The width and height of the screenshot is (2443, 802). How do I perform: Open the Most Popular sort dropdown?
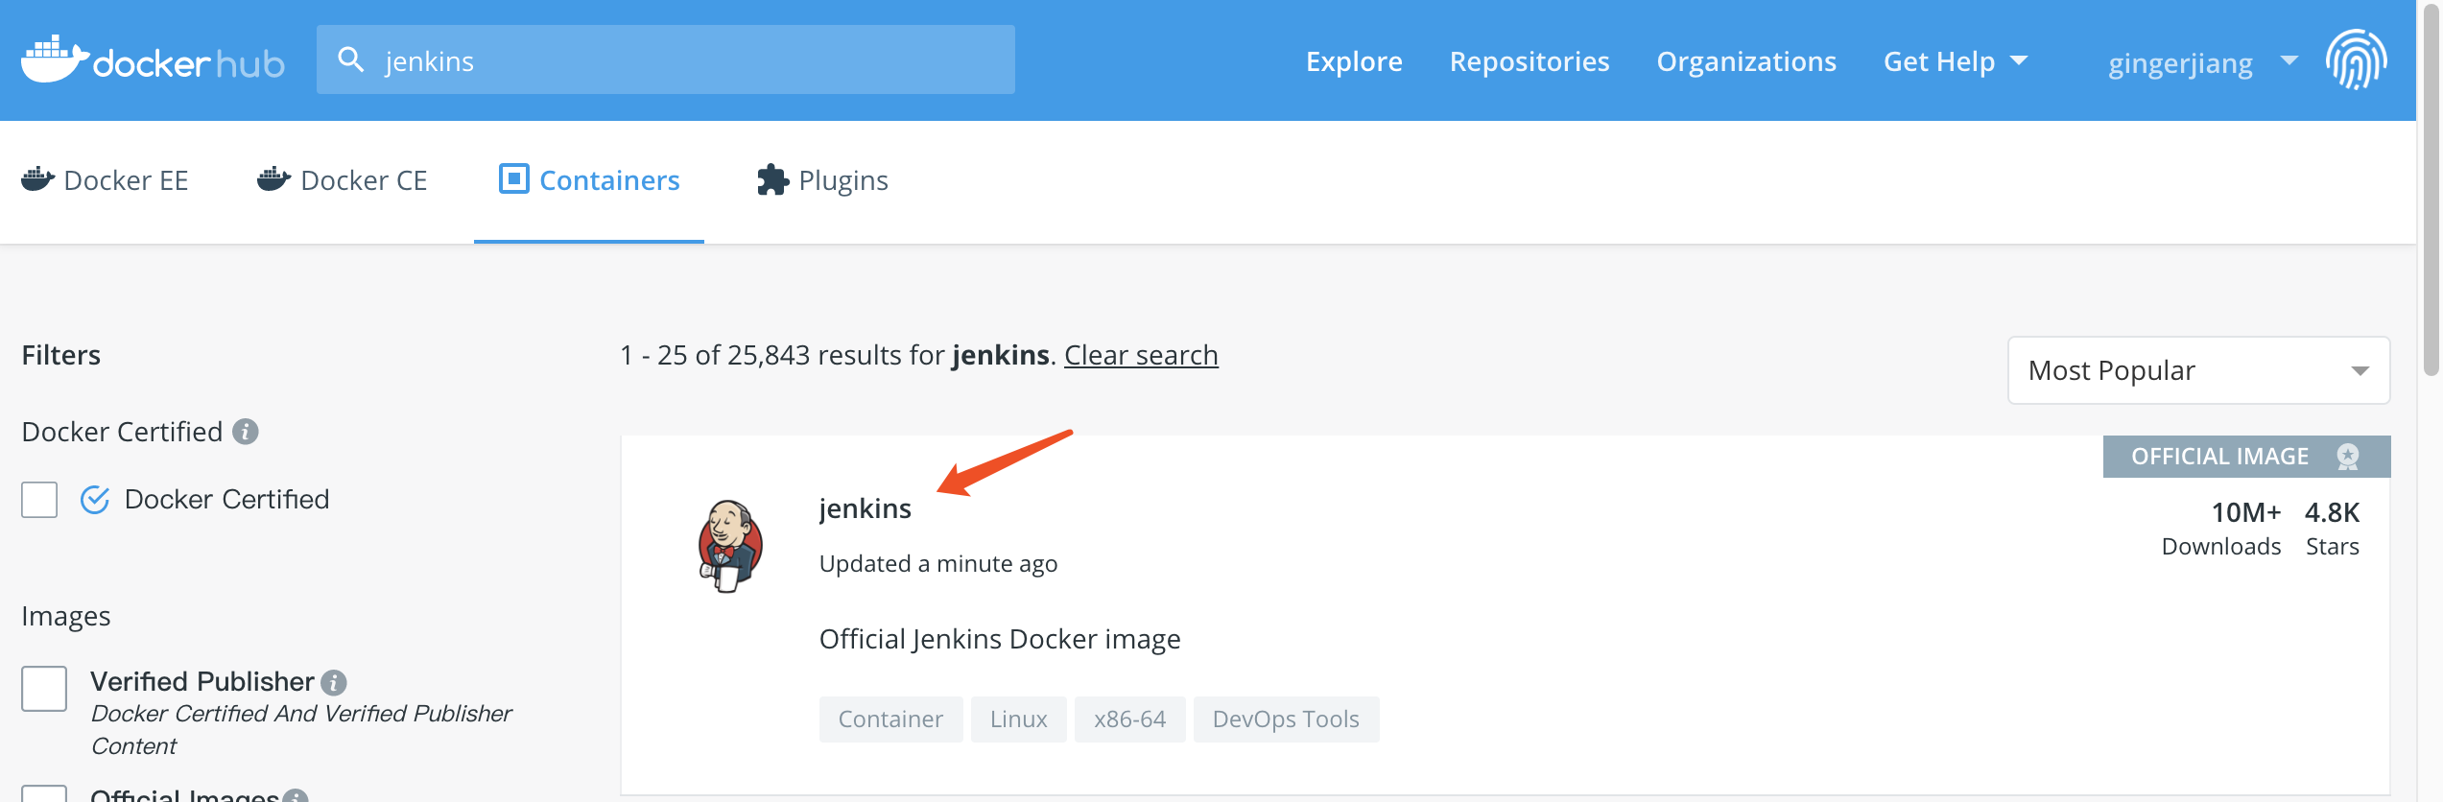coord(2198,370)
